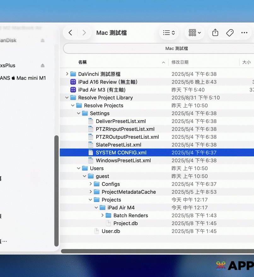Collapse the Settings folder
Screen dimensions: 254x277
coord(79,113)
